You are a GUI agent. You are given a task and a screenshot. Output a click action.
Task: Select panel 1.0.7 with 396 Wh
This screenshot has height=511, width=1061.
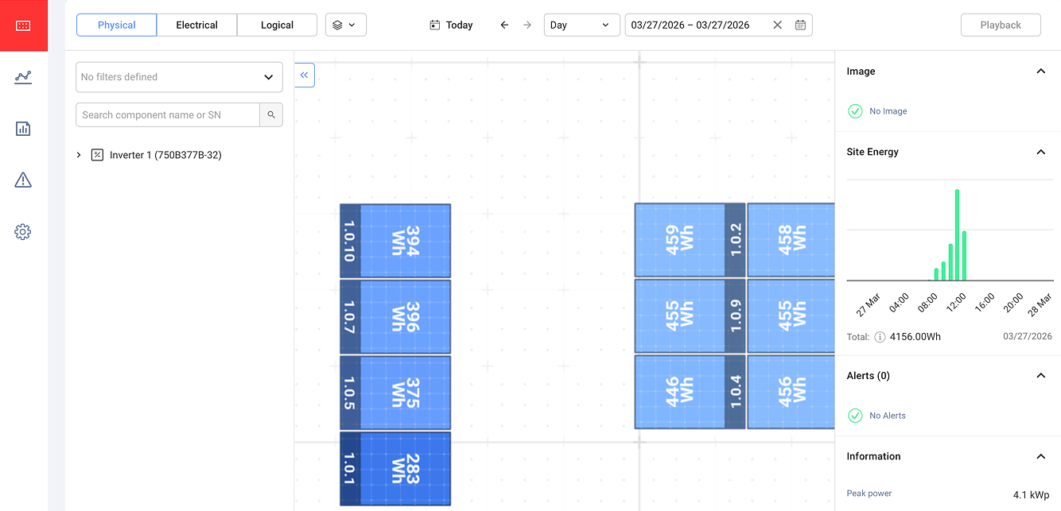coord(395,316)
